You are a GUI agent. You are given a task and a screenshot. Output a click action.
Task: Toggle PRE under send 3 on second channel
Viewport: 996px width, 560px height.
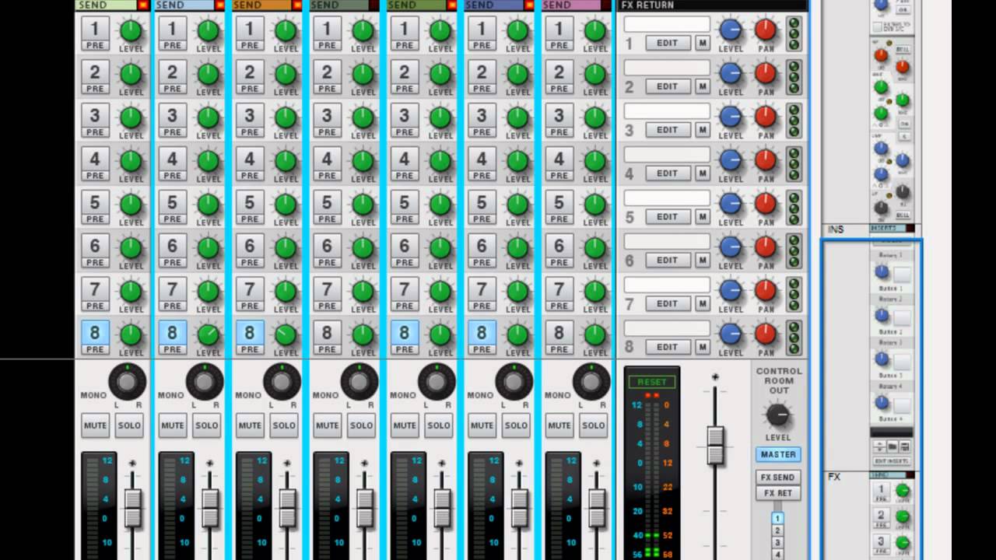[172, 133]
